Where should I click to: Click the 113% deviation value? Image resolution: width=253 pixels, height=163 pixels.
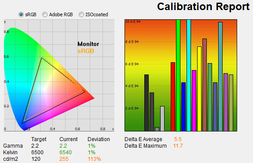tap(94, 159)
